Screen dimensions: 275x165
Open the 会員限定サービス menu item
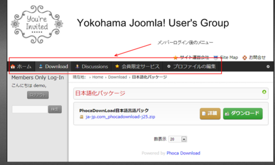tap(137, 66)
